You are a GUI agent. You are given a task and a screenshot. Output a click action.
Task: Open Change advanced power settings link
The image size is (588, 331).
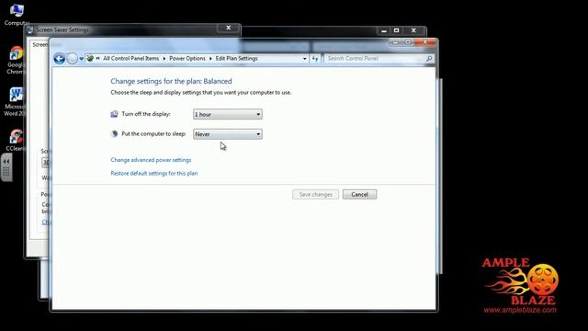click(151, 160)
